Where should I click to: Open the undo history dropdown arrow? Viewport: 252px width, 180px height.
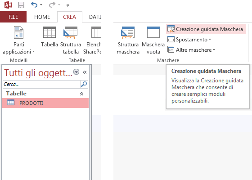click(x=41, y=5)
